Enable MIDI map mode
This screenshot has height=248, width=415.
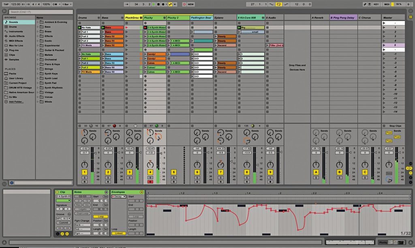point(387,4)
